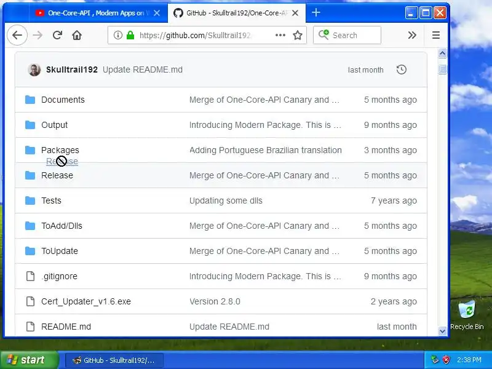This screenshot has width=492, height=369.
Task: Open Skulltrail192 author link
Action: (72, 69)
